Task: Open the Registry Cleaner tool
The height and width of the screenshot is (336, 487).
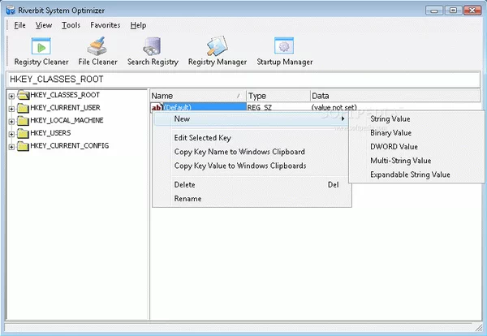Action: coord(41,52)
